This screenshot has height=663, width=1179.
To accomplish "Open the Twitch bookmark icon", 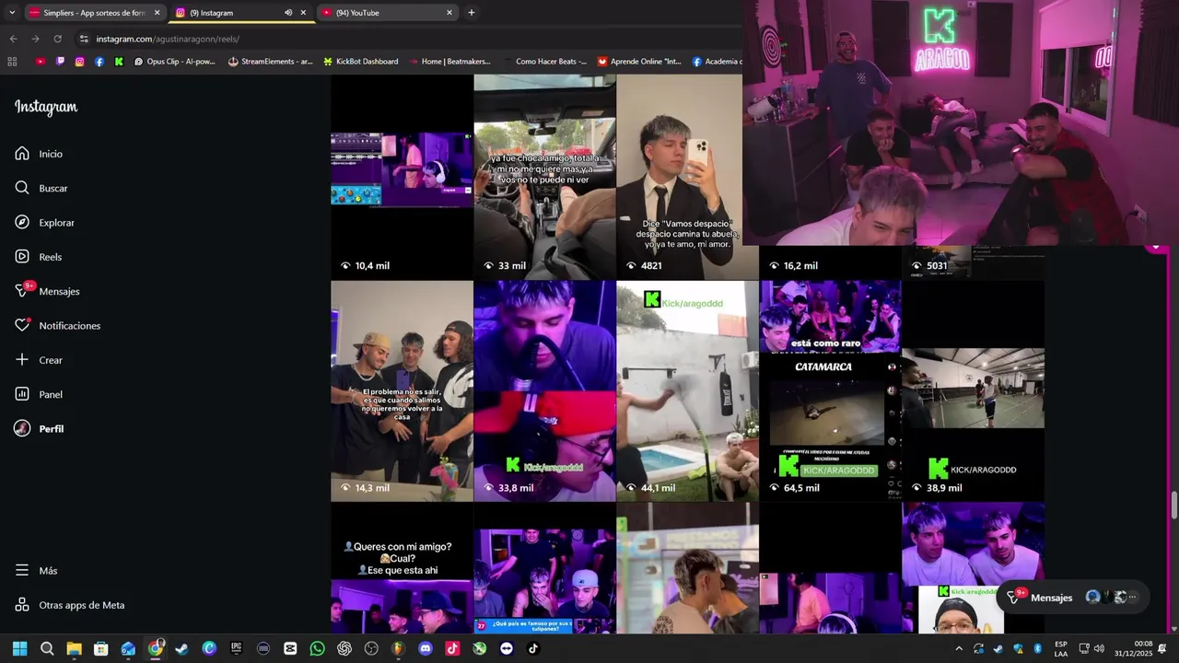I will [61, 62].
